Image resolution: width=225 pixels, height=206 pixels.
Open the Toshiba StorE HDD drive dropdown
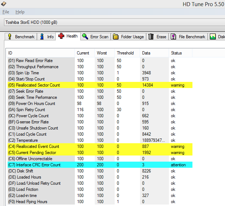point(115,22)
